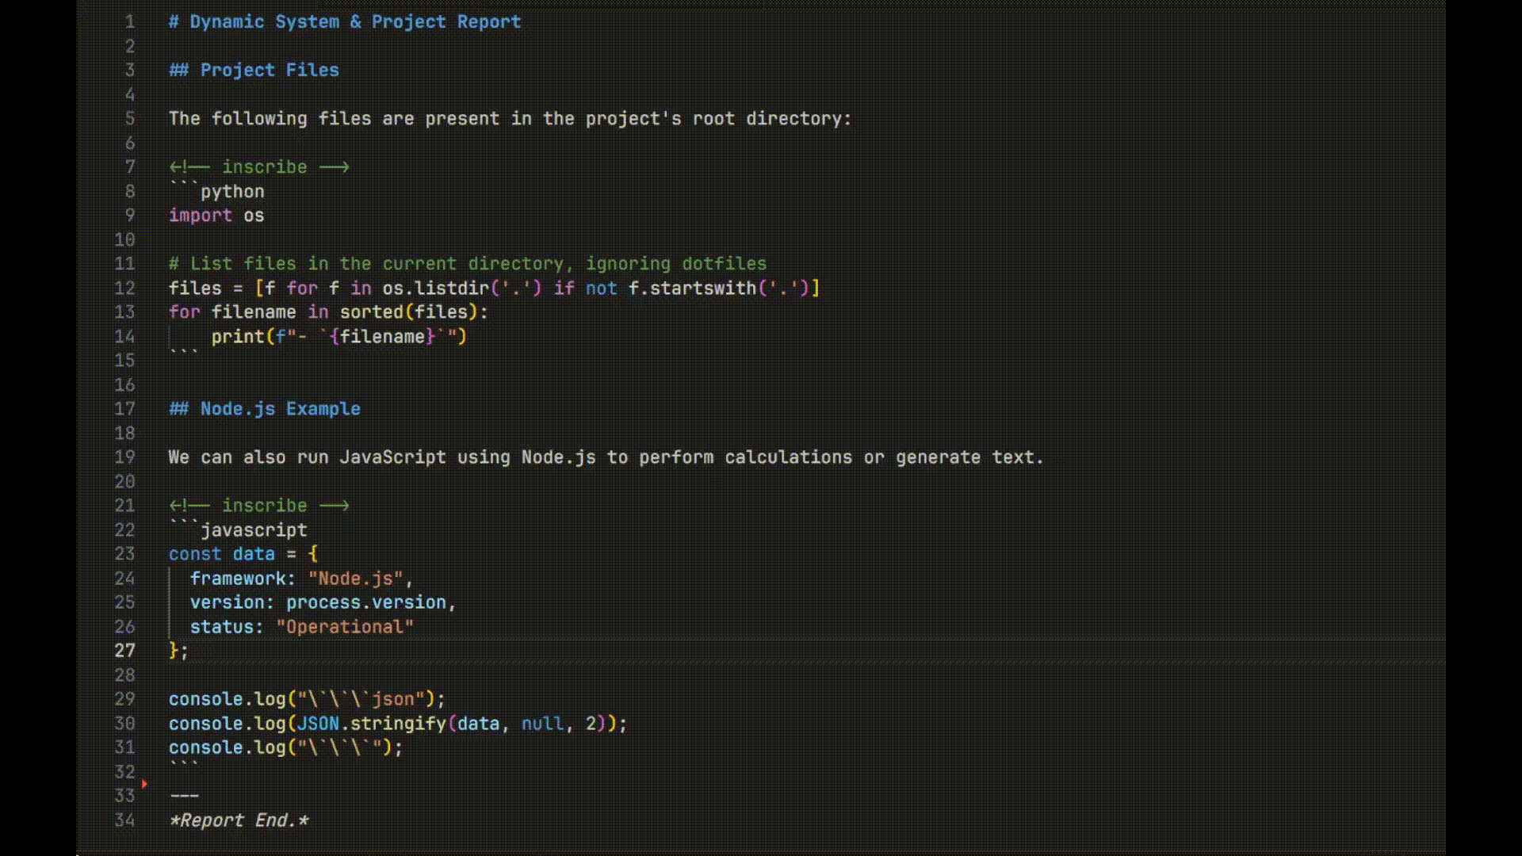Click the "Operational" string value
This screenshot has width=1522, height=856.
[345, 627]
